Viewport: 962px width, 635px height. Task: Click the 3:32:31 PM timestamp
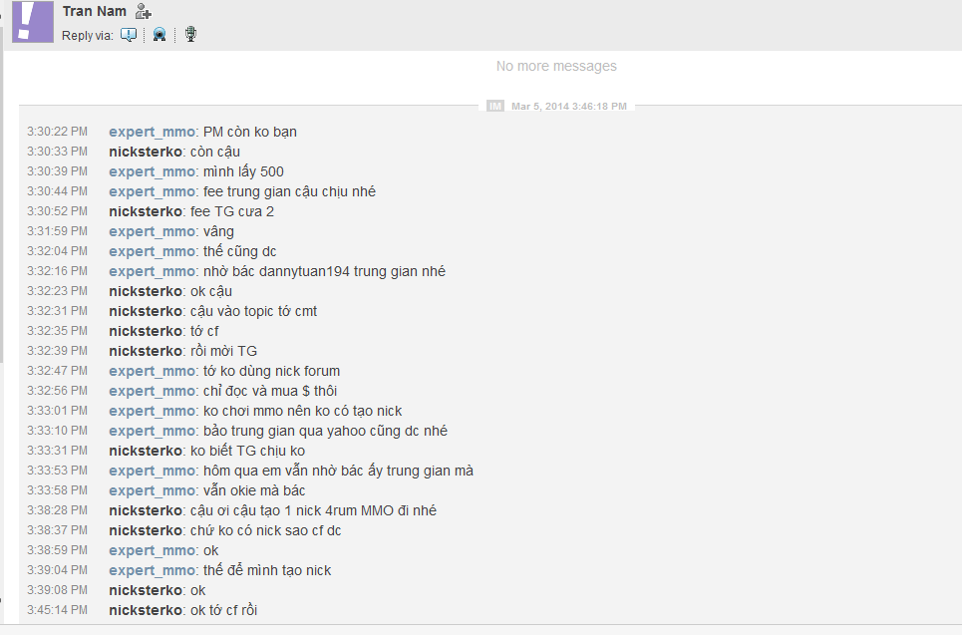pos(57,311)
